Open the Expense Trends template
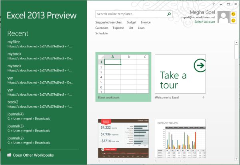240x165 pixels. (x=180, y=138)
